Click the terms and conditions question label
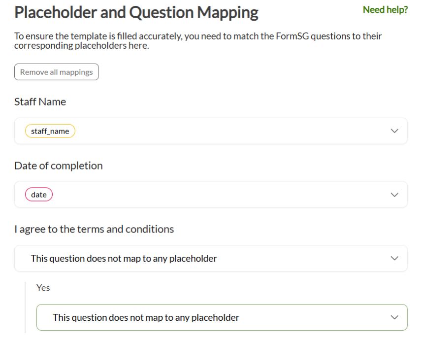The image size is (421, 340). [x=94, y=229]
